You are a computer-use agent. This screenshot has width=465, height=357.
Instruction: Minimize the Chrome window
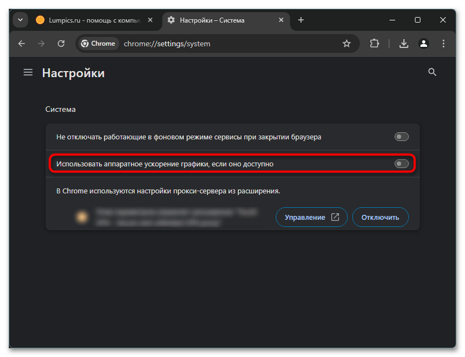click(x=392, y=20)
